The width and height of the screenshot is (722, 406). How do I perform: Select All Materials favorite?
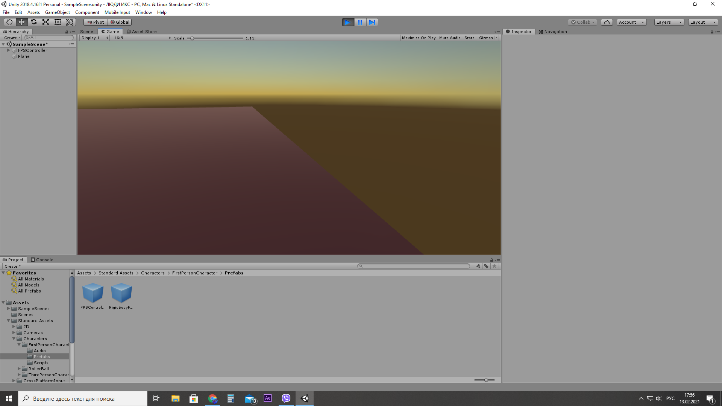(31, 279)
